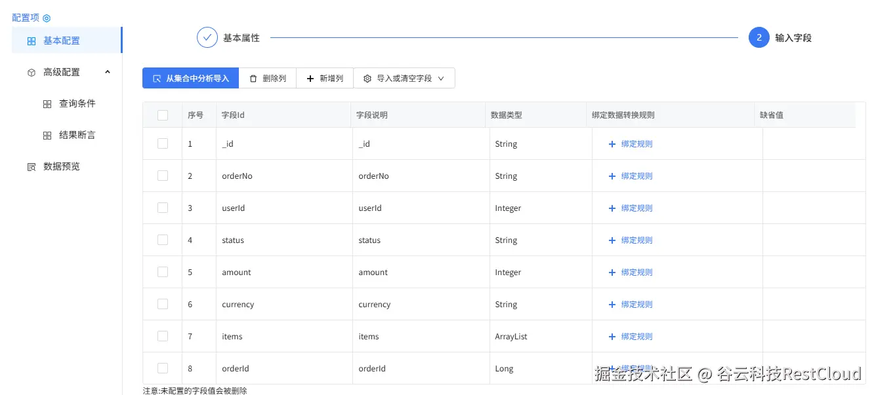The height and width of the screenshot is (395, 874).
Task: Click the 字段Id cell reading orderId
Action: [284, 369]
